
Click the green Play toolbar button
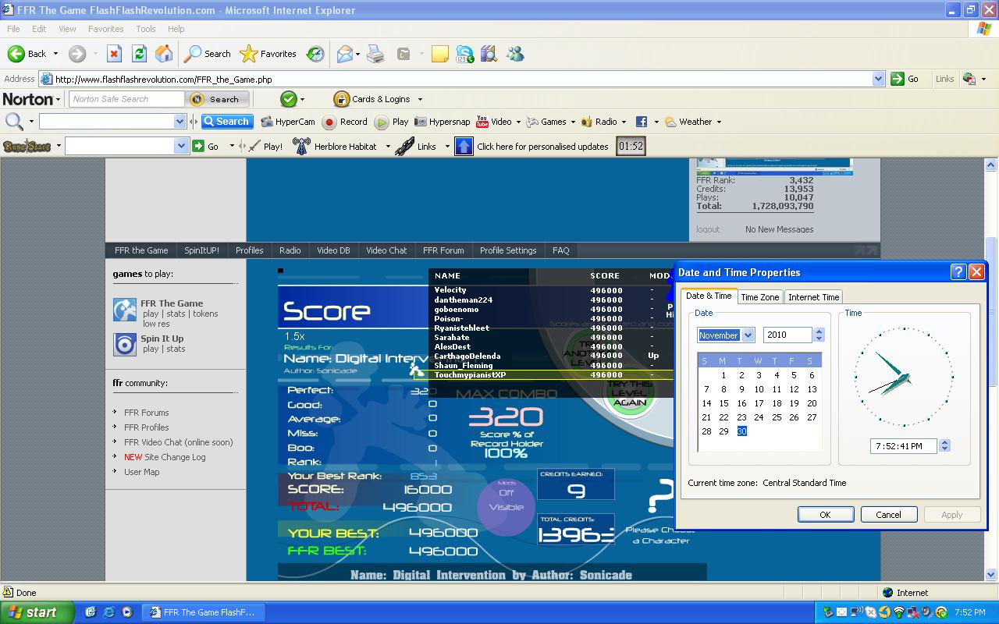point(392,122)
